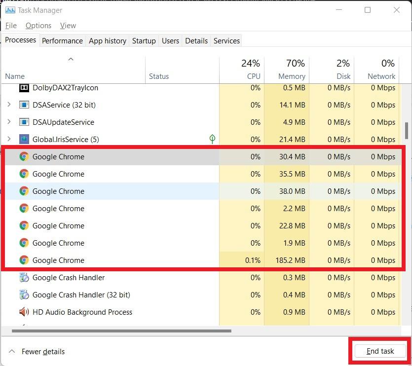This screenshot has height=366, width=412.
Task: Sort processes by Memory column header
Action: click(x=292, y=76)
